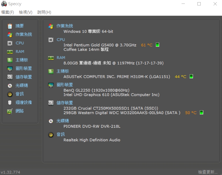Screen dimensions: 222x175
Task: Select 音訊 speaker icon in sidebar
Action: tap(10, 94)
